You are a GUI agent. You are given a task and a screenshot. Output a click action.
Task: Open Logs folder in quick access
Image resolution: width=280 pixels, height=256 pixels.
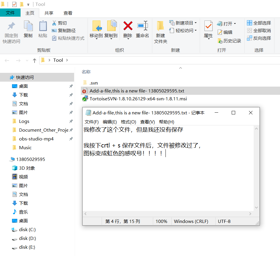point(24,121)
